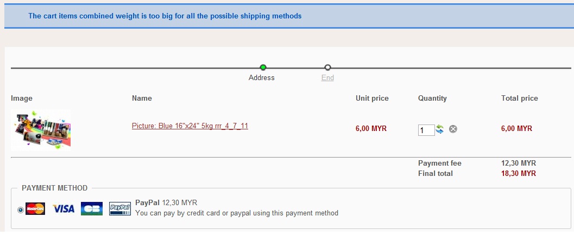Click the cart weight warning message
Viewport: 574px width, 249px height.
click(x=165, y=16)
